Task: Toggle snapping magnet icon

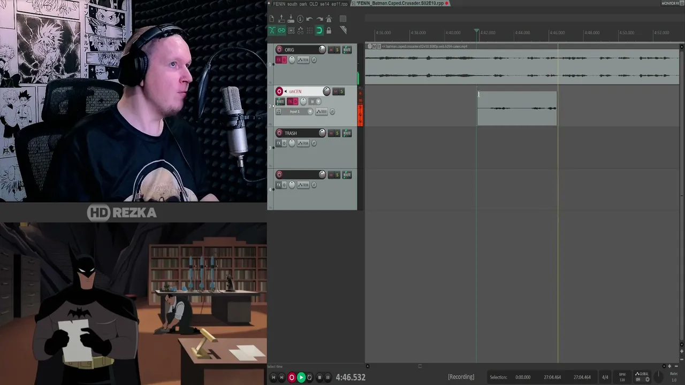Action: (x=319, y=30)
